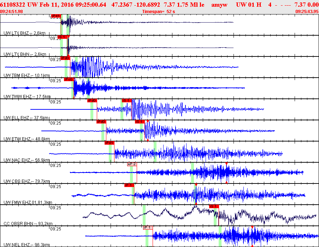Click the UW 01 H text in header
This screenshot has width=319, height=247.
pos(249,5)
